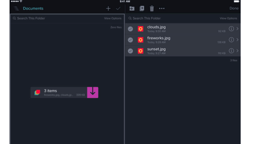The height and width of the screenshot is (144, 257).
Task: Open sunset.jpg with chevron arrow
Action: tap(237, 51)
